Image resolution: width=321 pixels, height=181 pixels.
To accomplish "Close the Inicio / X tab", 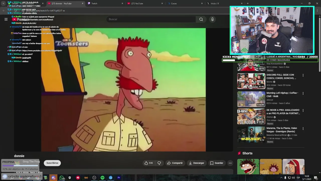I will tap(242, 4).
